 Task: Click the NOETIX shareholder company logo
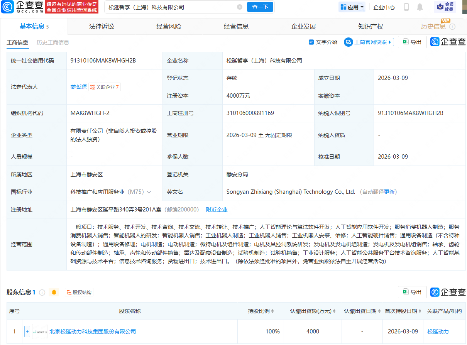pos(39,331)
